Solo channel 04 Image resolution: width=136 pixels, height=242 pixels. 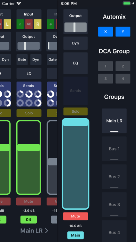click(29, 113)
